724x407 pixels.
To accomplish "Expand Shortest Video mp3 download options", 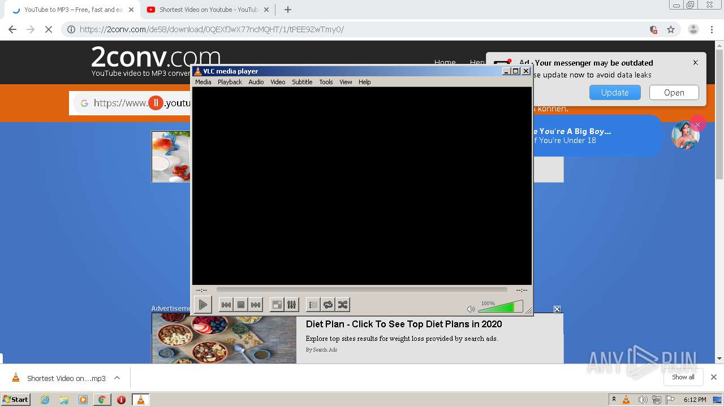I will pos(117,378).
